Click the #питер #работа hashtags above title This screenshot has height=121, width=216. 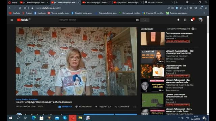[27, 99]
